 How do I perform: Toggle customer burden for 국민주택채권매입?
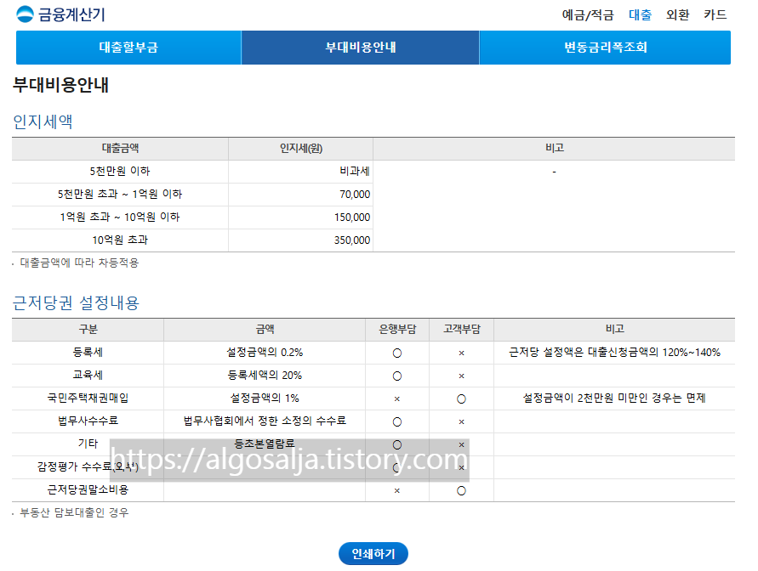pyautogui.click(x=462, y=398)
